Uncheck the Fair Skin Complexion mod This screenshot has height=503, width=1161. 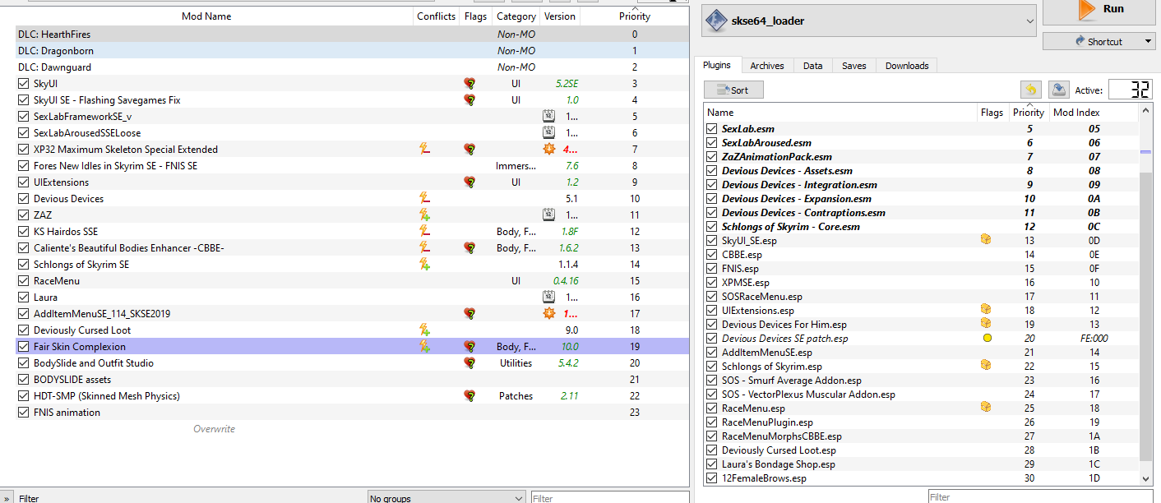click(x=23, y=347)
